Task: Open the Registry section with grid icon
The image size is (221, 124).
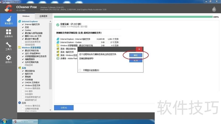Action: 9,33
